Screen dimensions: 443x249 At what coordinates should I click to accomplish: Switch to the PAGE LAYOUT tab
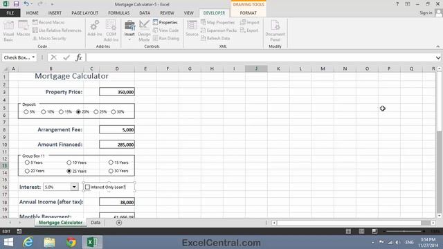[84, 13]
